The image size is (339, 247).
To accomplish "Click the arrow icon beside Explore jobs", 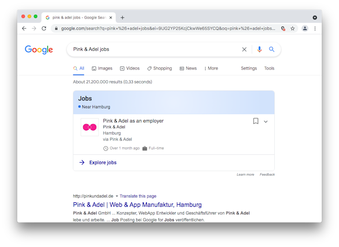I will [82, 163].
